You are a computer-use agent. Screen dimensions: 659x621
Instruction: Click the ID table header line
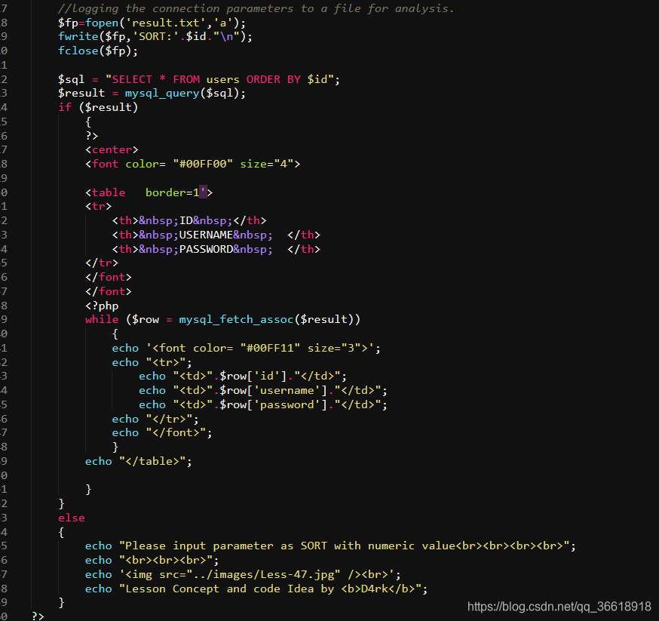pyautogui.click(x=189, y=221)
